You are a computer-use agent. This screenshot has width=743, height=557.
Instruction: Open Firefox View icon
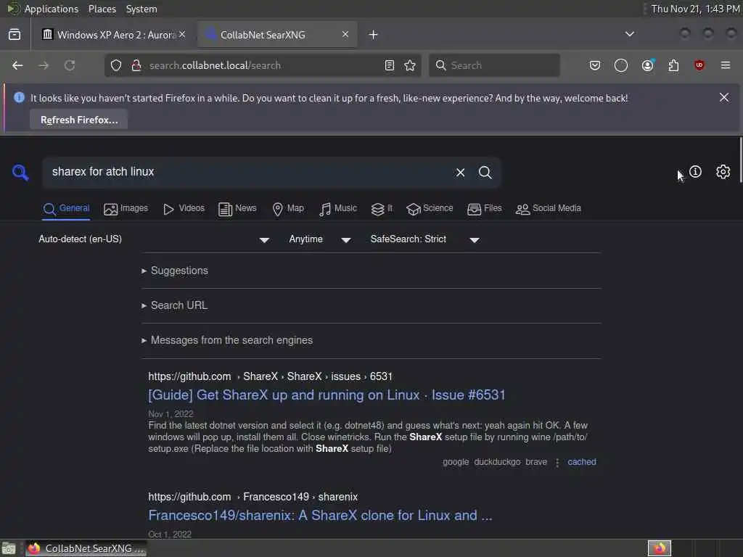pos(15,35)
